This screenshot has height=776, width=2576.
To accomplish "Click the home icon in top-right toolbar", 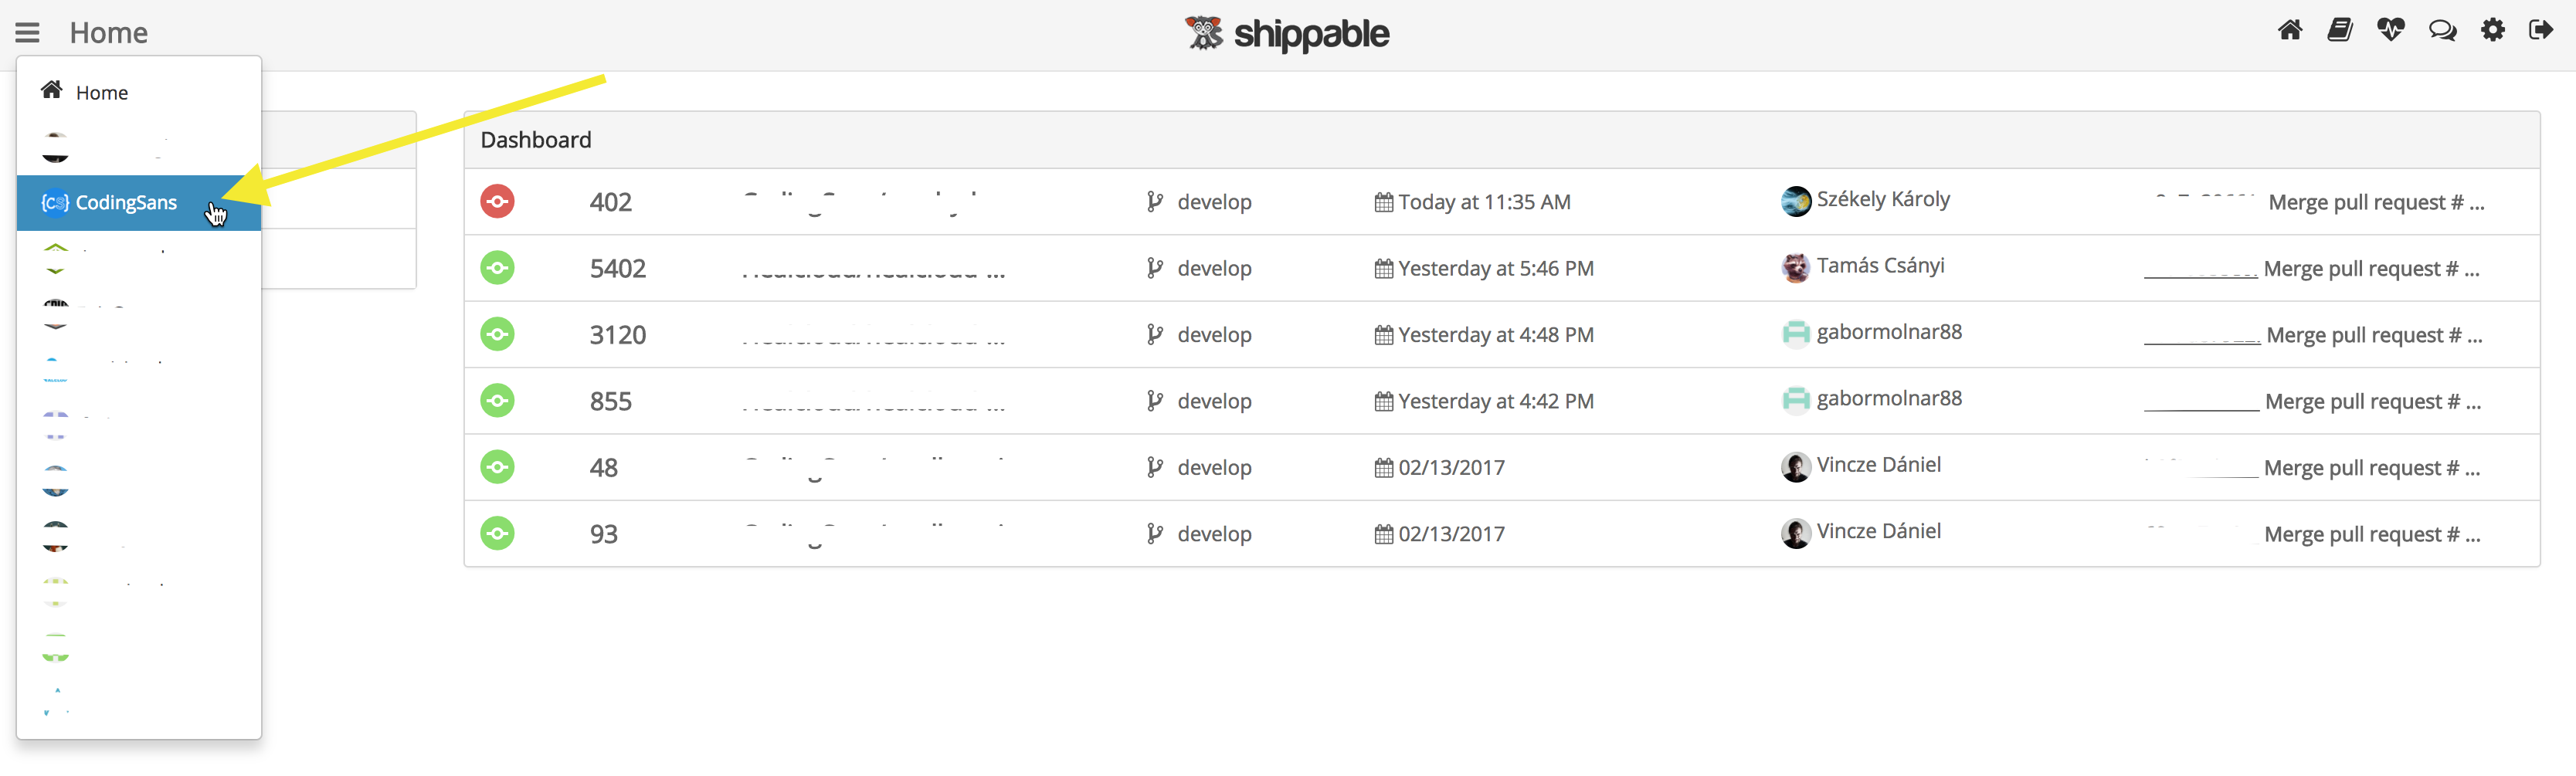I will pyautogui.click(x=2289, y=31).
